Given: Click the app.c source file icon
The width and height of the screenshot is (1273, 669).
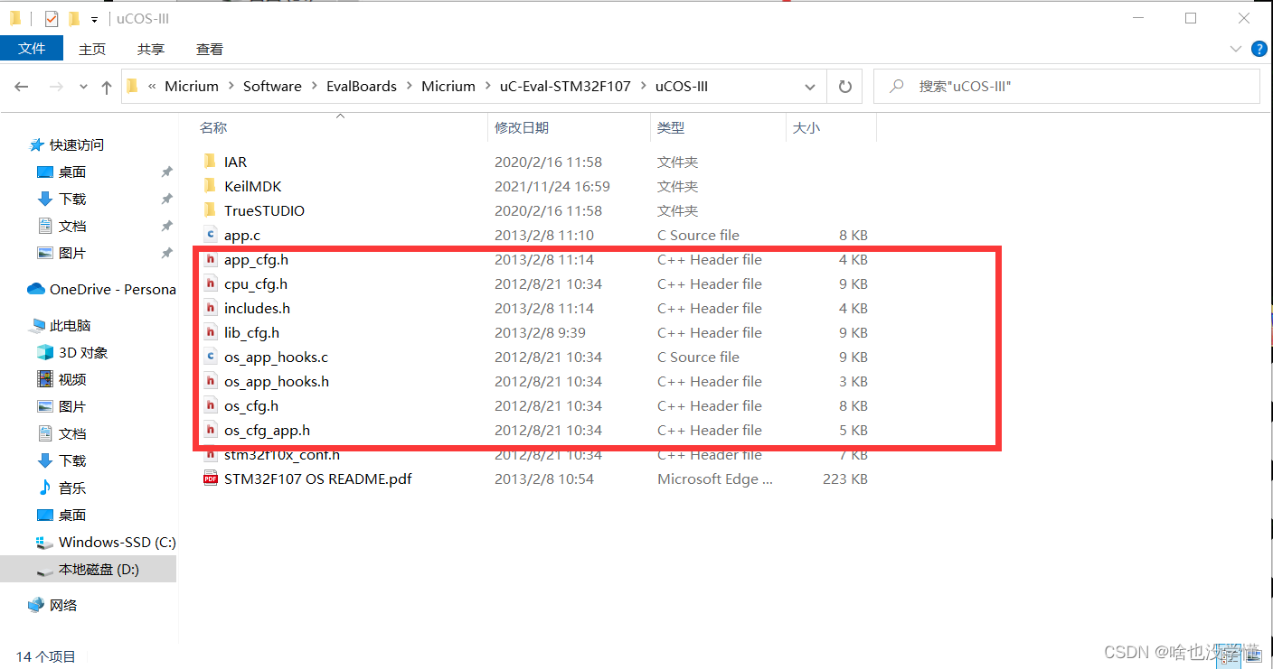Looking at the screenshot, I should (x=211, y=235).
